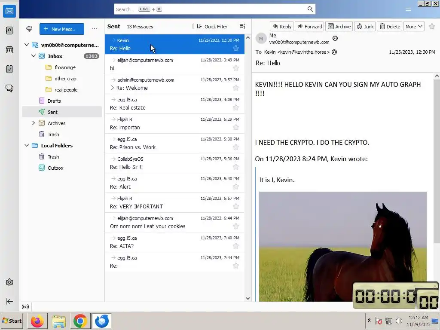Open the Re: Hello Sir !! message

(174, 163)
